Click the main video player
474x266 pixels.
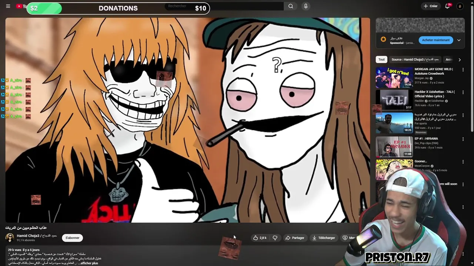click(188, 120)
